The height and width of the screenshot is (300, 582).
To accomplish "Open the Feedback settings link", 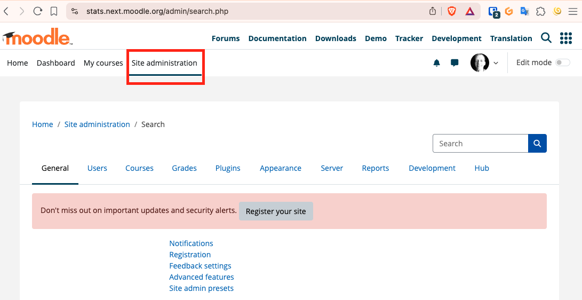I will point(200,266).
